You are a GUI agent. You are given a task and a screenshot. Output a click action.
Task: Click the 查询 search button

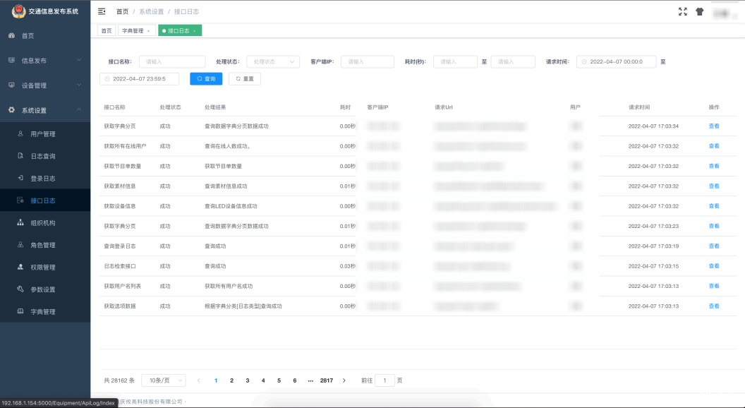click(x=205, y=78)
